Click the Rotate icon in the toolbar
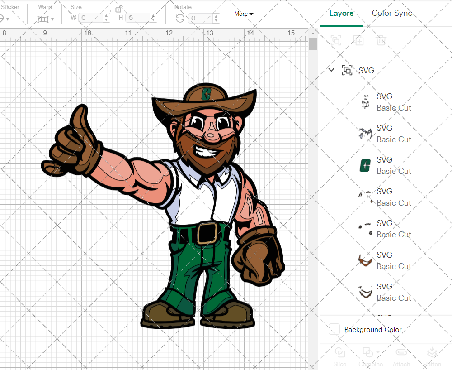Viewport: 452px width, 370px height. [x=180, y=18]
